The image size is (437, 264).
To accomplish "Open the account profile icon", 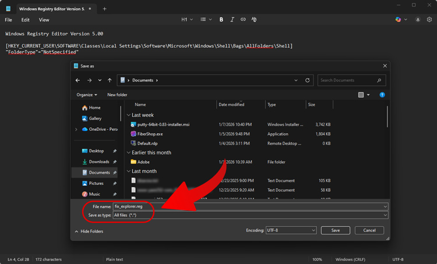I will coord(418,19).
